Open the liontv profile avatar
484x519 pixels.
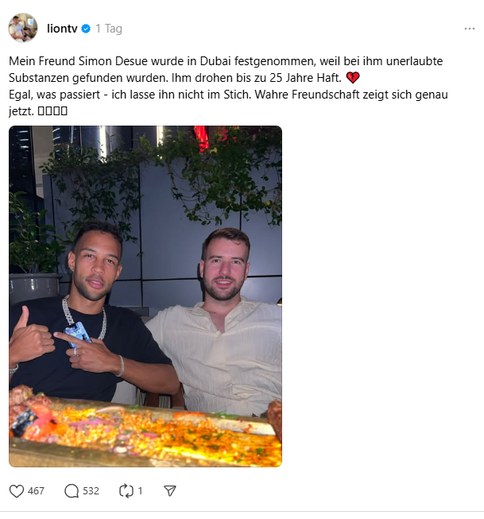pyautogui.click(x=23, y=28)
